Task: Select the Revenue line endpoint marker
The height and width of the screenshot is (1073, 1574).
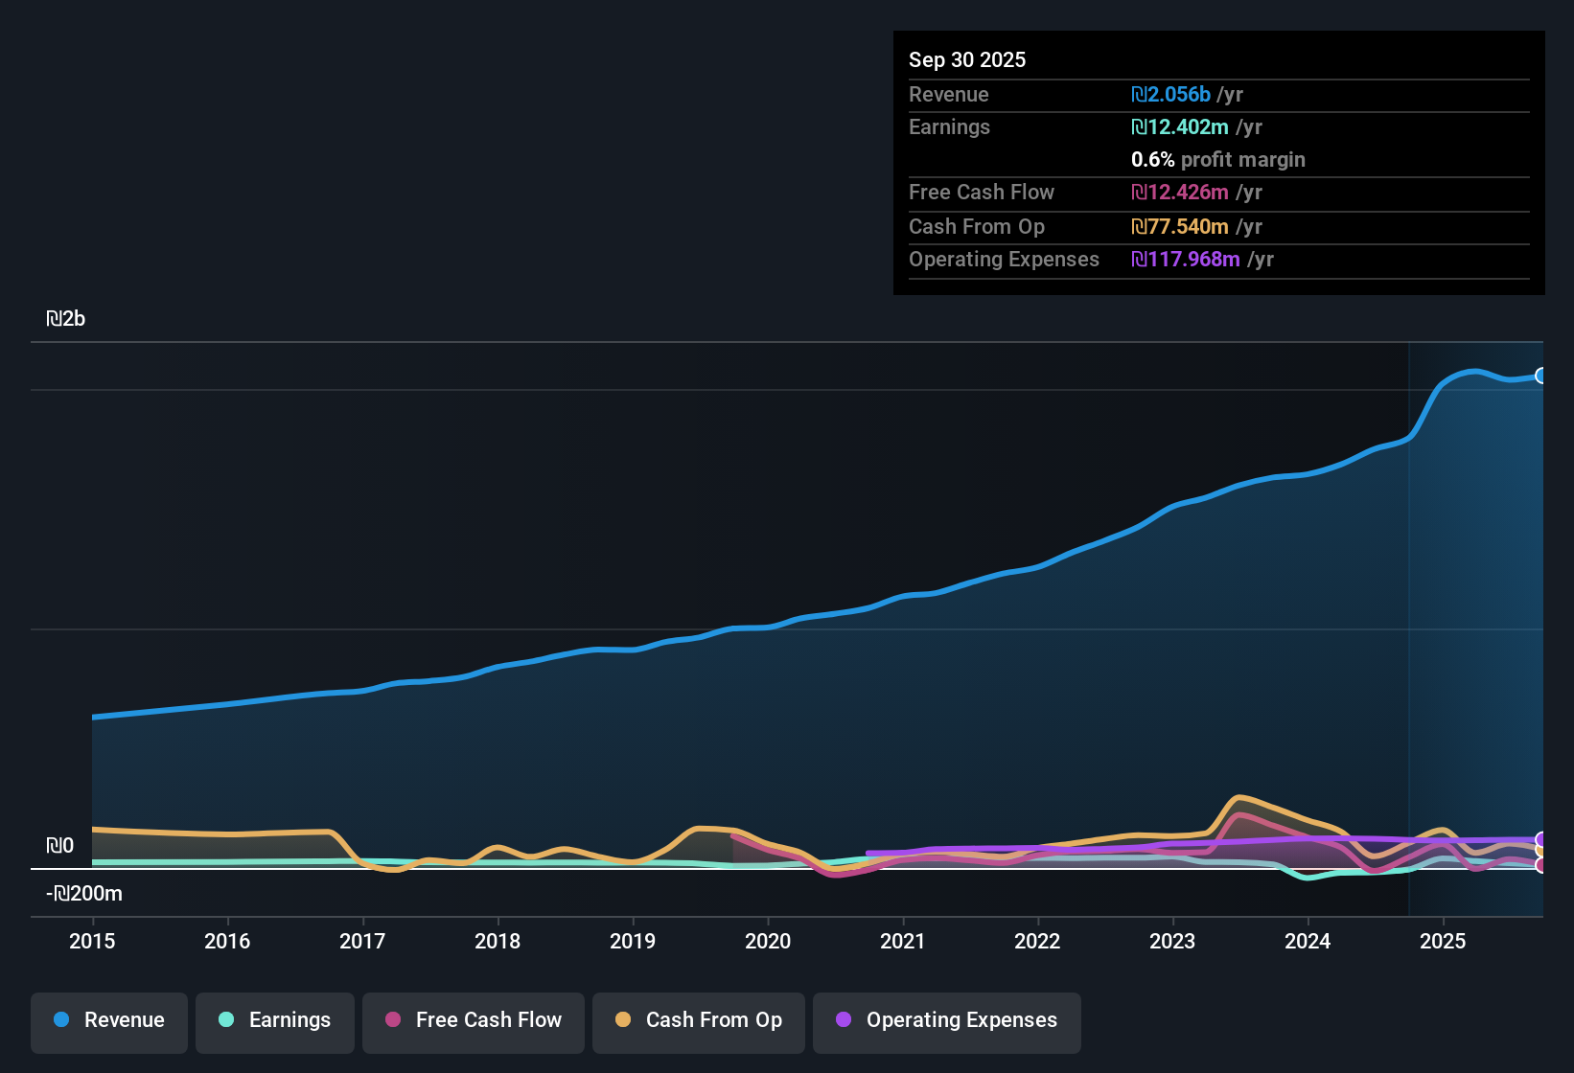Action: click(x=1540, y=376)
